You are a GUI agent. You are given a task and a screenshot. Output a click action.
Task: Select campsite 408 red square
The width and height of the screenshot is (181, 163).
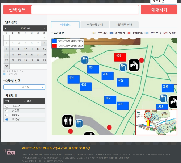click(x=120, y=57)
